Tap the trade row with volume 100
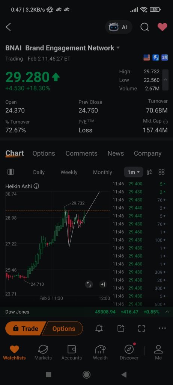Image resolution: width=173 pixels, height=385 pixels. pos(139,240)
